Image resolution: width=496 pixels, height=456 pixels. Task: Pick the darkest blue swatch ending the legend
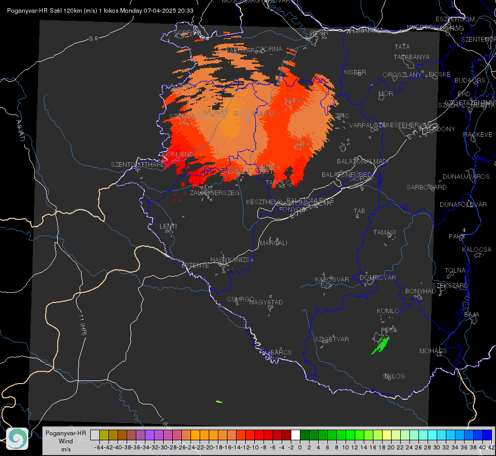[x=487, y=435]
